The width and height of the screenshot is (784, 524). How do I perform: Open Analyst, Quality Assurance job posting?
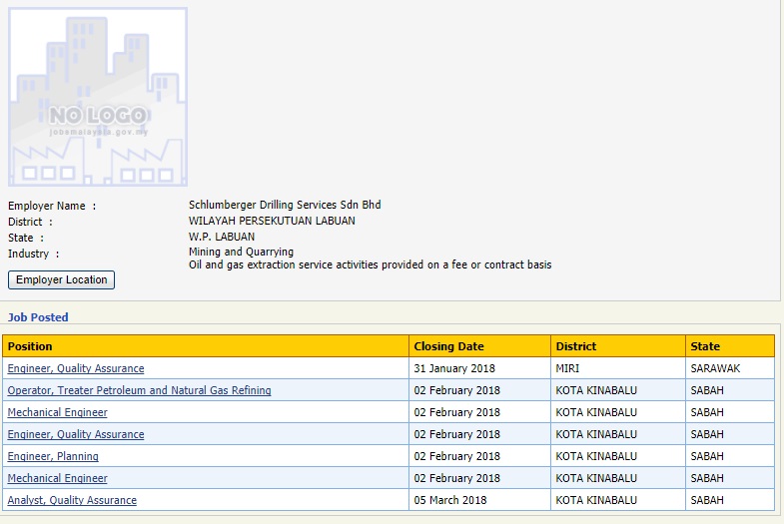coord(72,500)
